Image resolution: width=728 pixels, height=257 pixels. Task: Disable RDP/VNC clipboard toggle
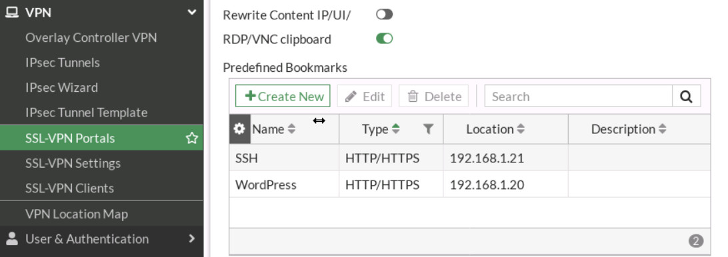click(x=385, y=39)
